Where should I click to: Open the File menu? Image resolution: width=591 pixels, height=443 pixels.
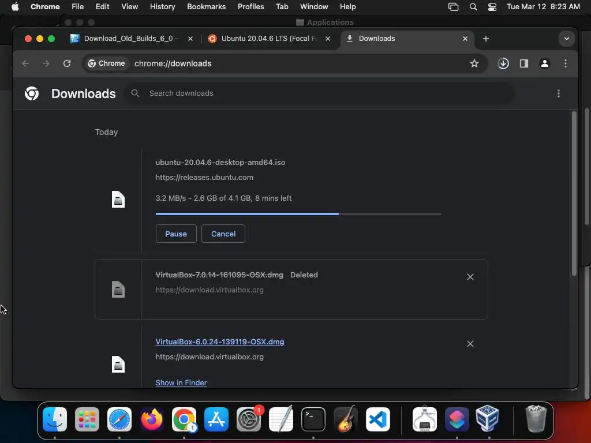click(78, 7)
